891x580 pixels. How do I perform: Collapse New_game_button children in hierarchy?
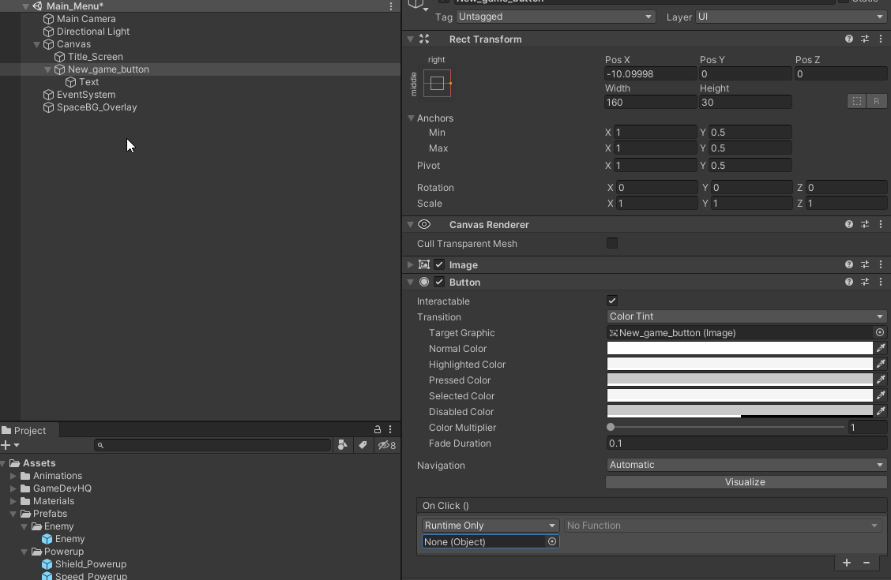47,69
